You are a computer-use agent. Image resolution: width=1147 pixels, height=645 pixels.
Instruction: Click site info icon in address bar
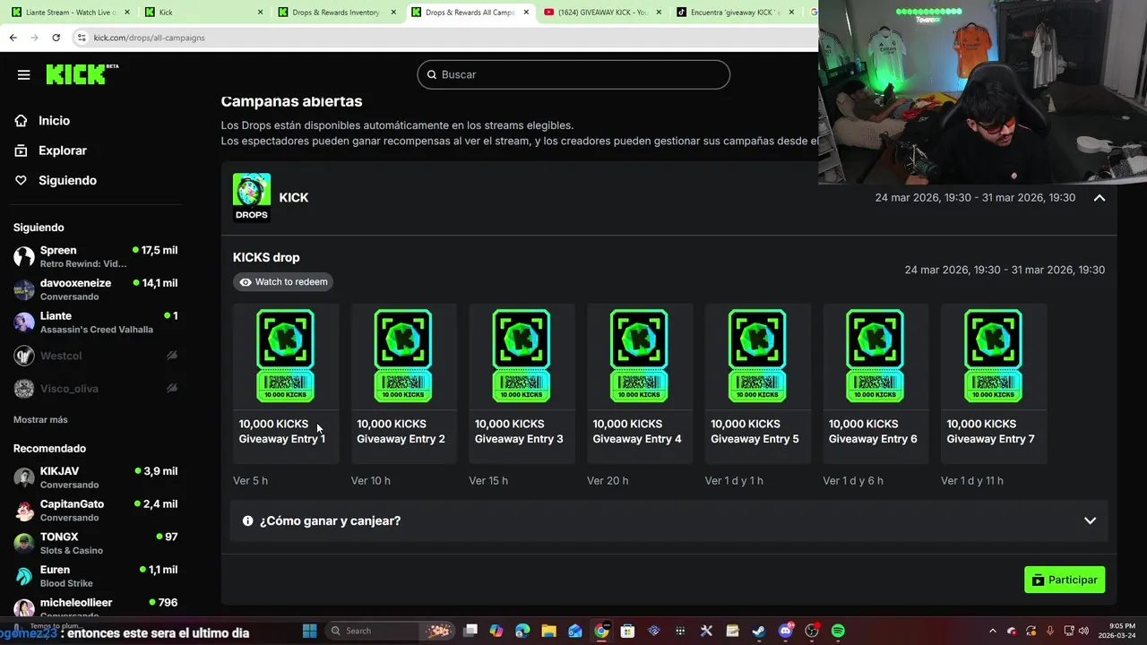(x=82, y=38)
